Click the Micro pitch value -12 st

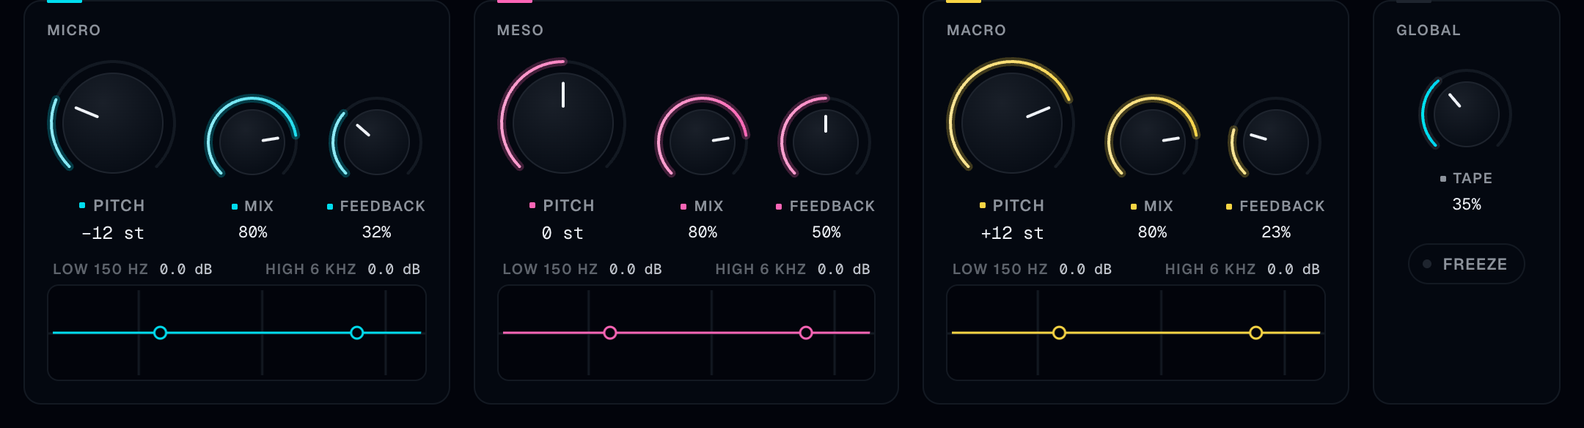point(113,233)
